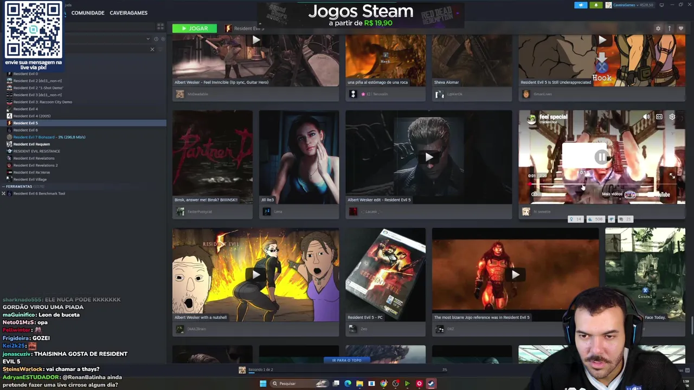Click 'feel special' video title link
The width and height of the screenshot is (694, 390).
tap(554, 116)
